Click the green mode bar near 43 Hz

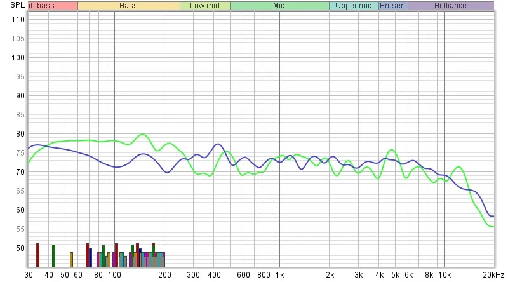pyautogui.click(x=53, y=255)
